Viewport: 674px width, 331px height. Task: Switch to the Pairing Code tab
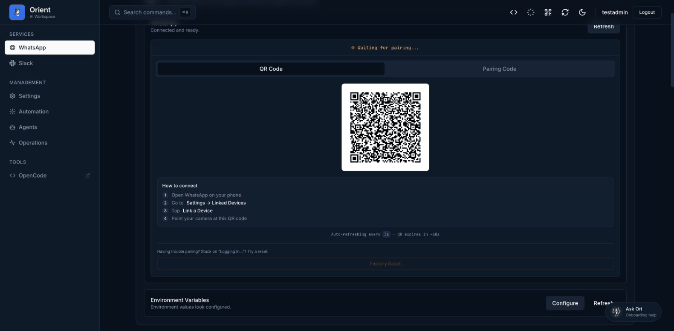point(499,69)
